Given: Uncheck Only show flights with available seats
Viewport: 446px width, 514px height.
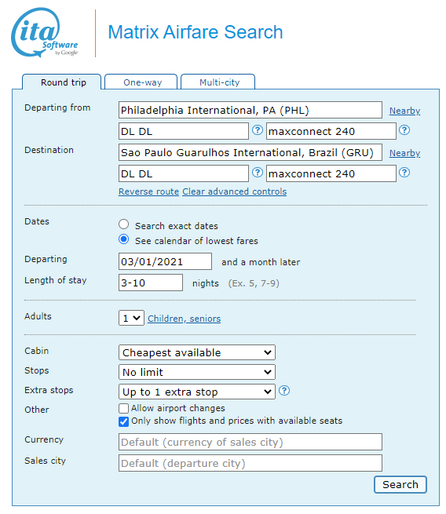Looking at the screenshot, I should [123, 421].
